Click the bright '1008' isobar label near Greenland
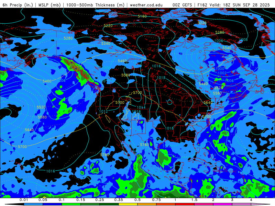 point(243,39)
